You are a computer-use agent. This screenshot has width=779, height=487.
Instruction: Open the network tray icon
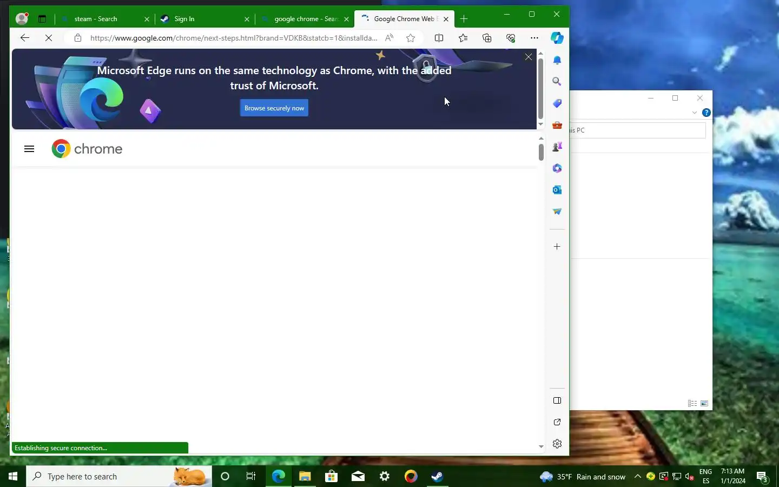677,476
